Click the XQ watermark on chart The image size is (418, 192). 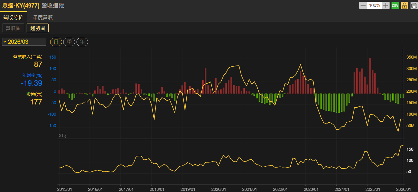pyautogui.click(x=62, y=136)
